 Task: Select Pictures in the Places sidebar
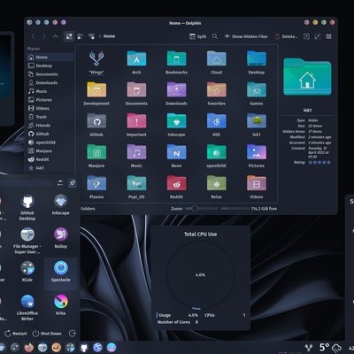(x=50, y=100)
